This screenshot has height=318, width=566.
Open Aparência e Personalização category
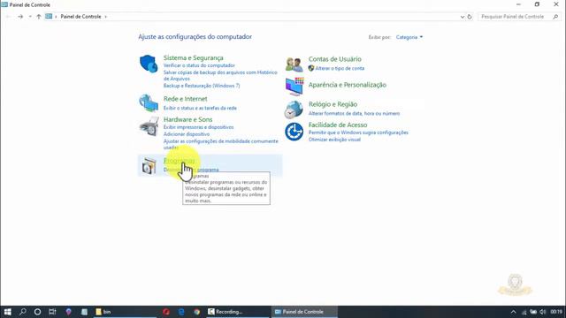point(348,85)
